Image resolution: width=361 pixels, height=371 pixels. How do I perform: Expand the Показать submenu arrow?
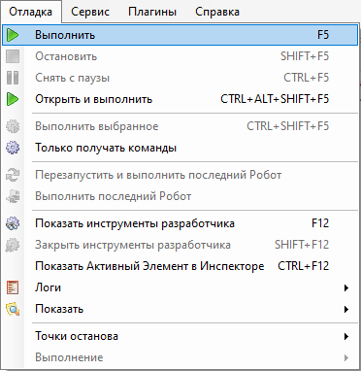click(x=346, y=309)
